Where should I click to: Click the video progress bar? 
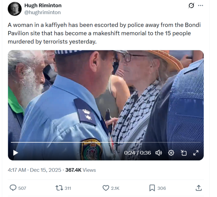(x=106, y=142)
